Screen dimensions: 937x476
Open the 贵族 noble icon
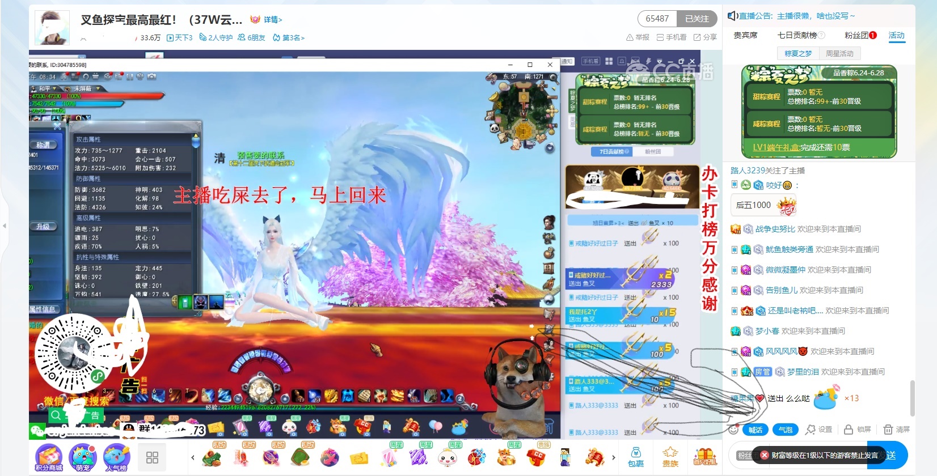(670, 457)
